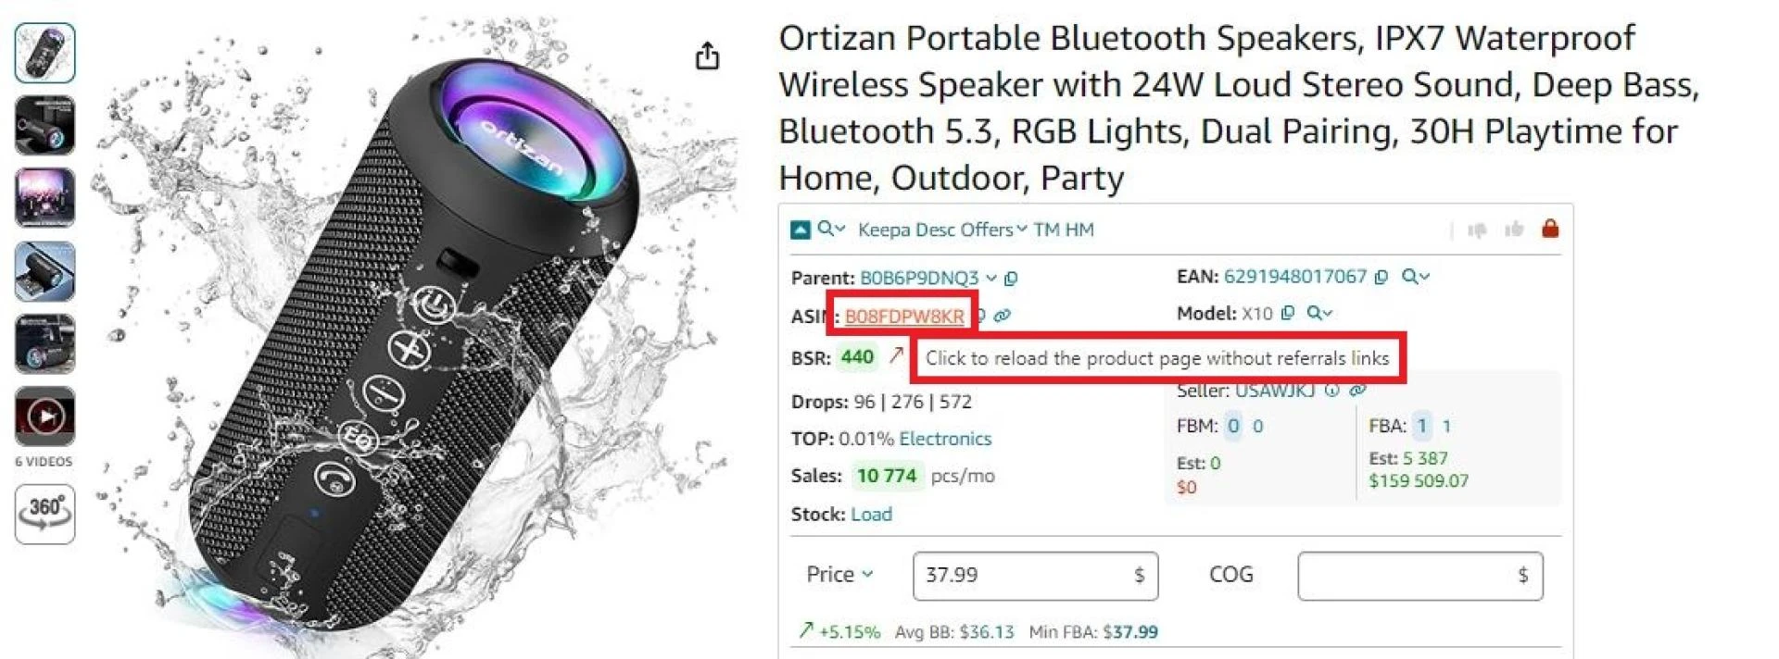This screenshot has height=659, width=1779.
Task: Select the party scene product thumbnail
Action: [44, 198]
